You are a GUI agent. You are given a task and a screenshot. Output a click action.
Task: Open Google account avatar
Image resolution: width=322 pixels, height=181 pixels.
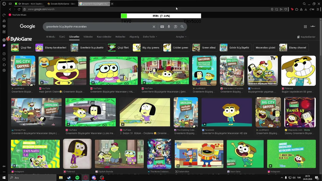click(313, 26)
